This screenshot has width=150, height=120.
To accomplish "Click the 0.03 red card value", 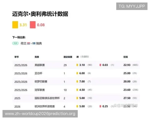I will coord(105,65).
